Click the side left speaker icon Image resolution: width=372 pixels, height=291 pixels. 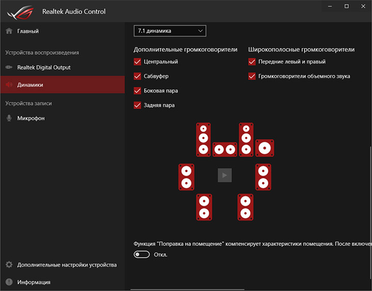point(187,176)
